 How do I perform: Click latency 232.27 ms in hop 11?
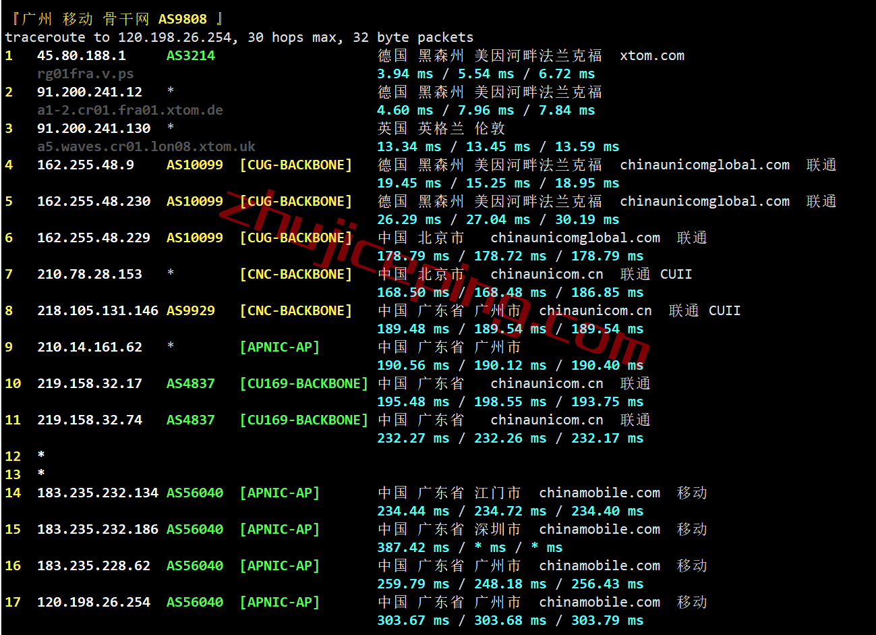tap(413, 438)
